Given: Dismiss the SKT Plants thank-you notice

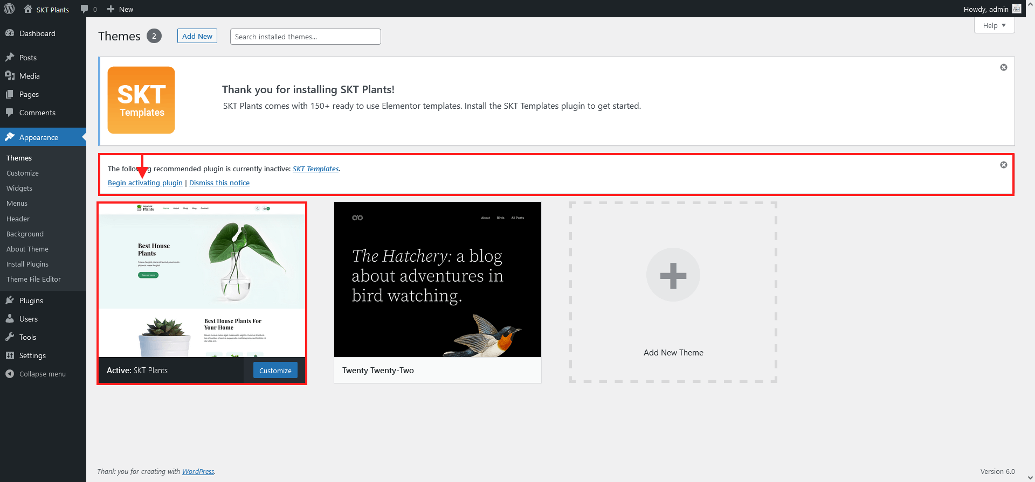Looking at the screenshot, I should pos(1004,67).
